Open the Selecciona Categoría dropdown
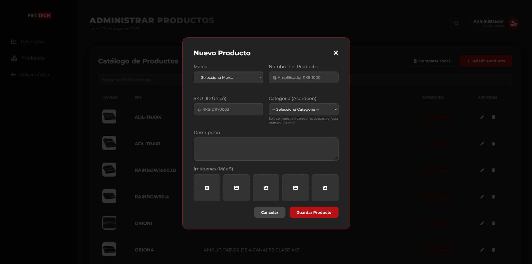The image size is (532, 264). click(x=304, y=109)
